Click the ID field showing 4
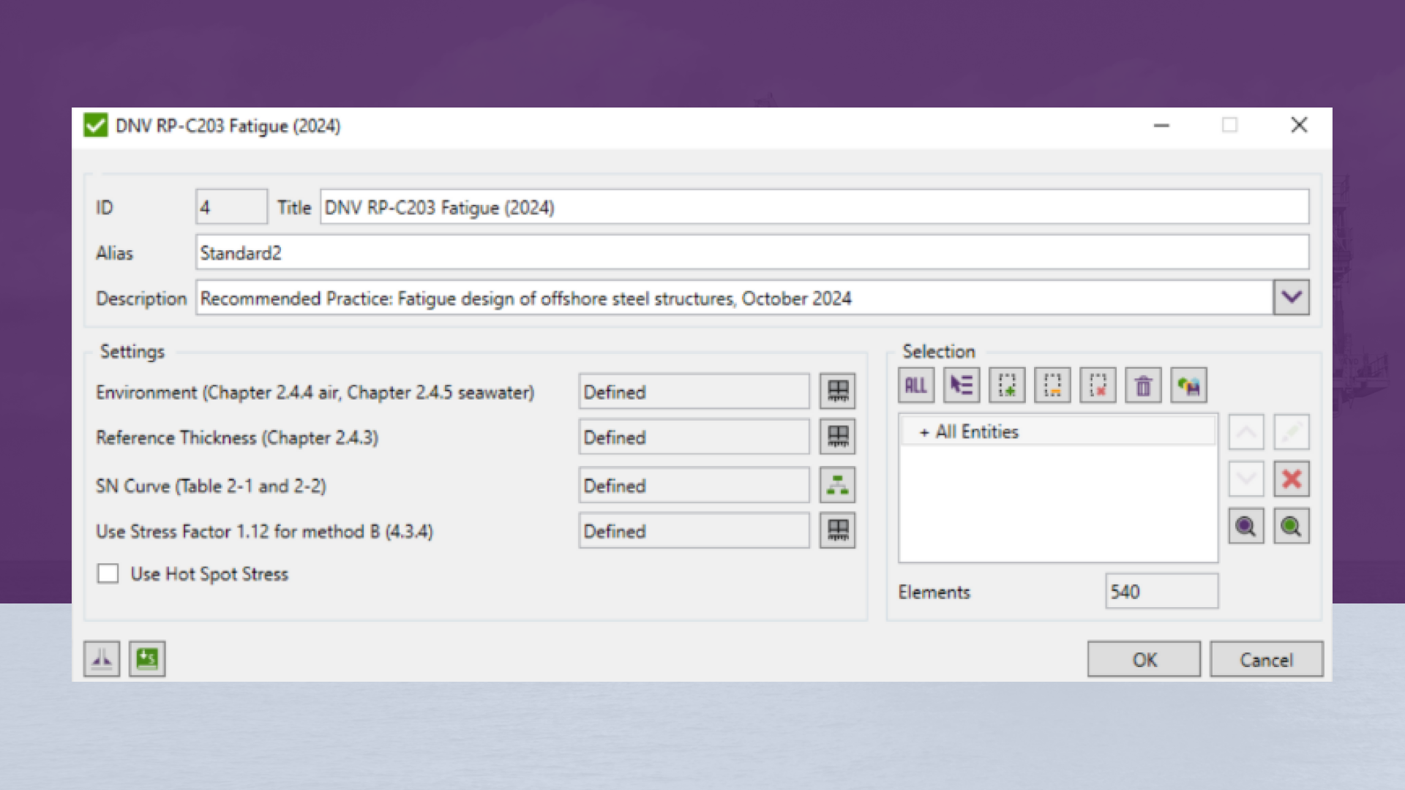The width and height of the screenshot is (1405, 790). point(231,207)
